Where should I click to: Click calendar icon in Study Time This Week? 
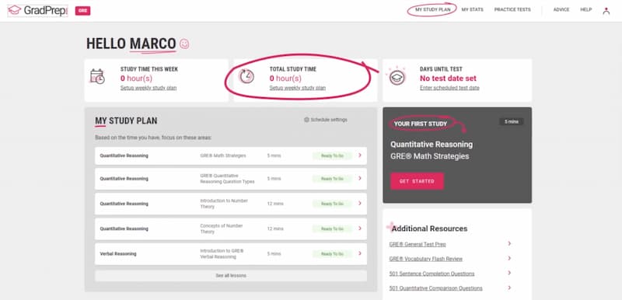pyautogui.click(x=97, y=76)
